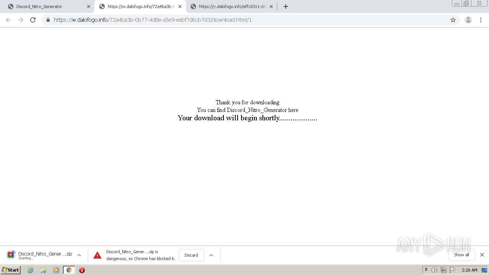489x275 pixels.
Task: Open Windows Explorer from the taskbar
Action: (43, 270)
